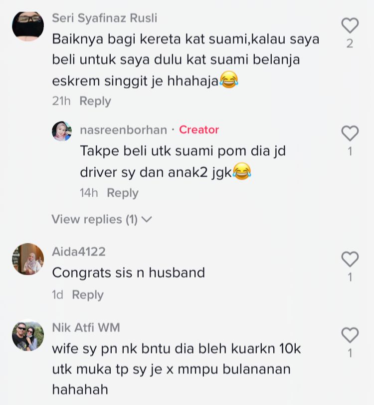374x405 pixels.
Task: Like Nik Atfi WM's comment
Action: click(x=350, y=335)
